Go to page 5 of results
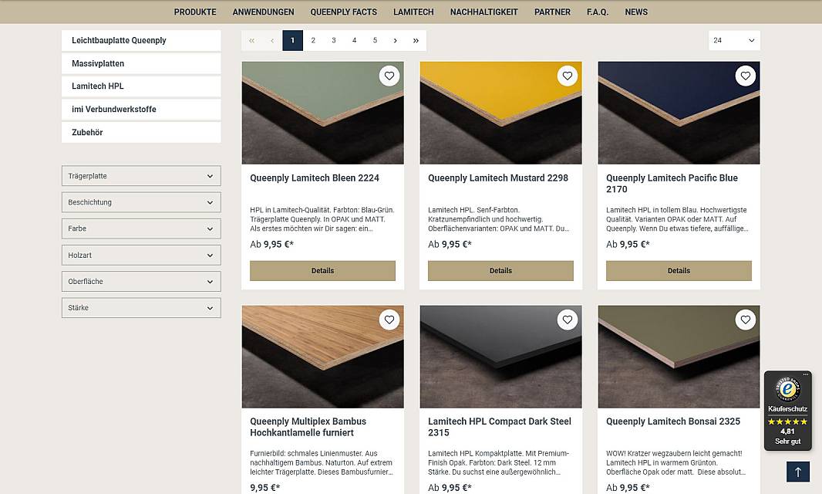The width and height of the screenshot is (822, 494). click(x=375, y=40)
